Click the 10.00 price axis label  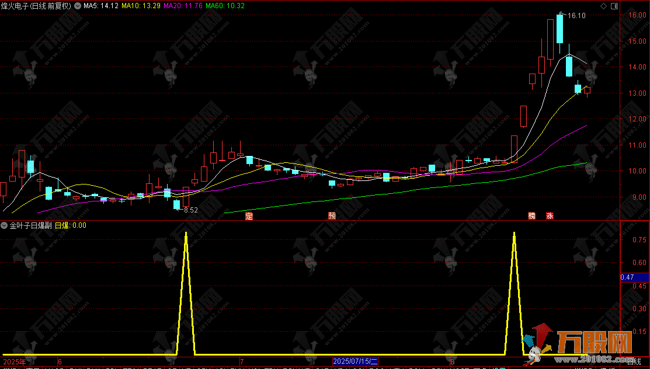pos(637,171)
